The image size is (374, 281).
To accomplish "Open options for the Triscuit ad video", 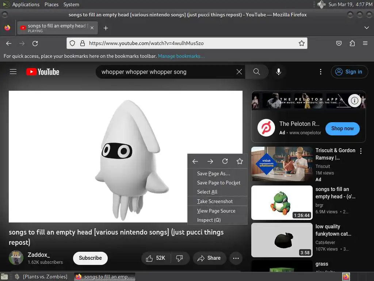I will (360, 151).
